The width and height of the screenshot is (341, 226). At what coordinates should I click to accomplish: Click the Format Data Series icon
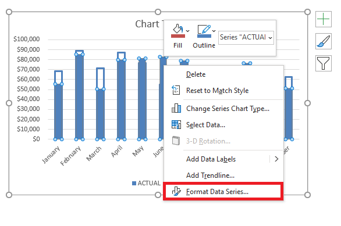176,191
